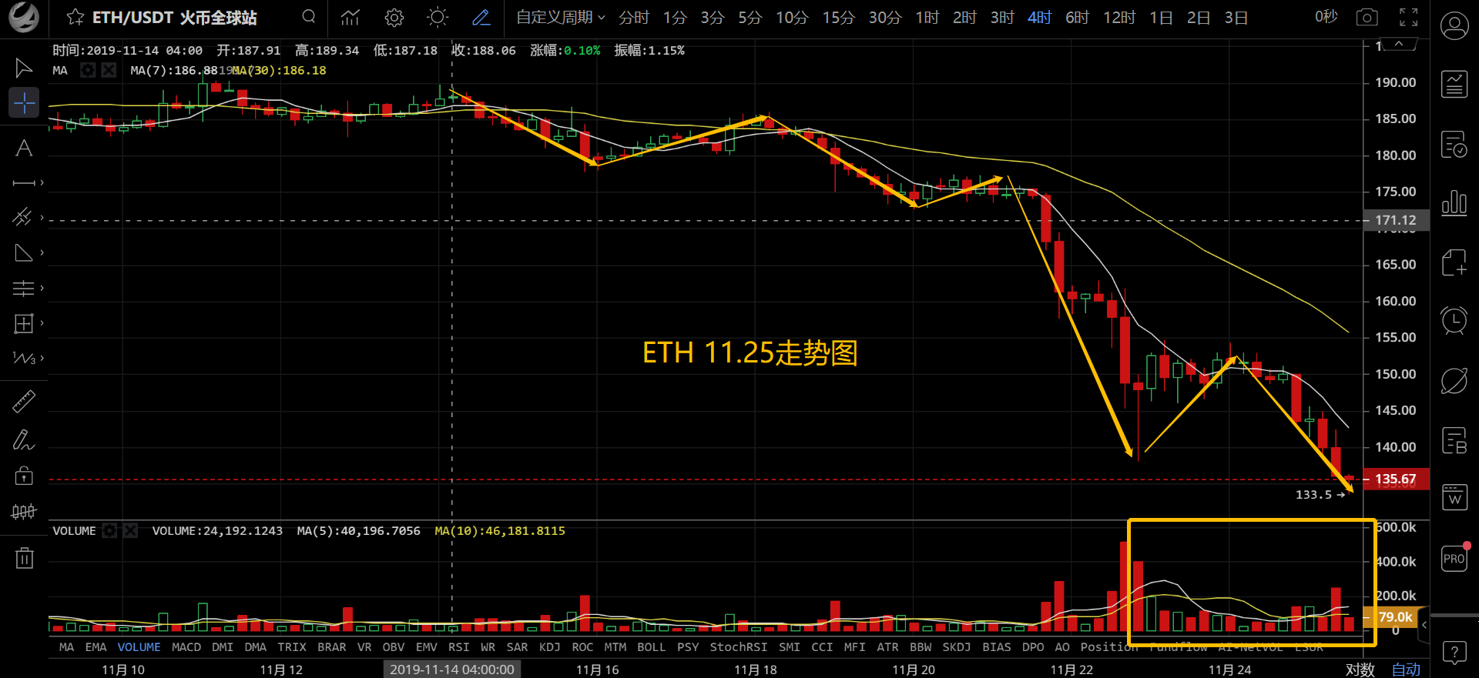
Task: Remove the MA indicator with its X
Action: click(109, 70)
